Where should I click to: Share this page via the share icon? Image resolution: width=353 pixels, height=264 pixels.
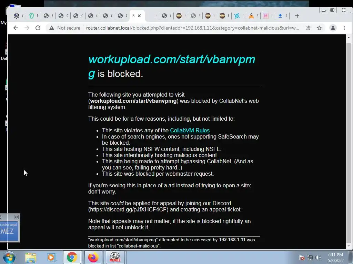coord(308,28)
